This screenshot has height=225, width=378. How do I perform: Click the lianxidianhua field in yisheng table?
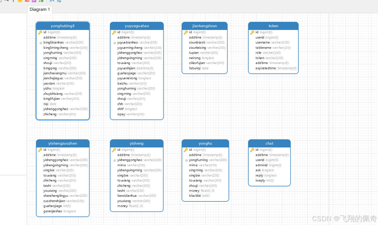click(137, 196)
